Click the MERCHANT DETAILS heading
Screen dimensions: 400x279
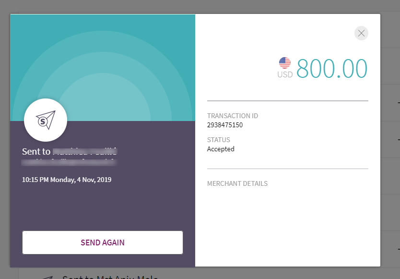(237, 183)
